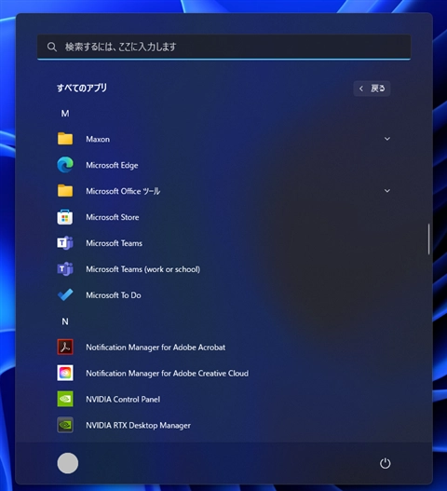
Task: Click the Microsoft Office ツール folder icon
Action: [65, 191]
